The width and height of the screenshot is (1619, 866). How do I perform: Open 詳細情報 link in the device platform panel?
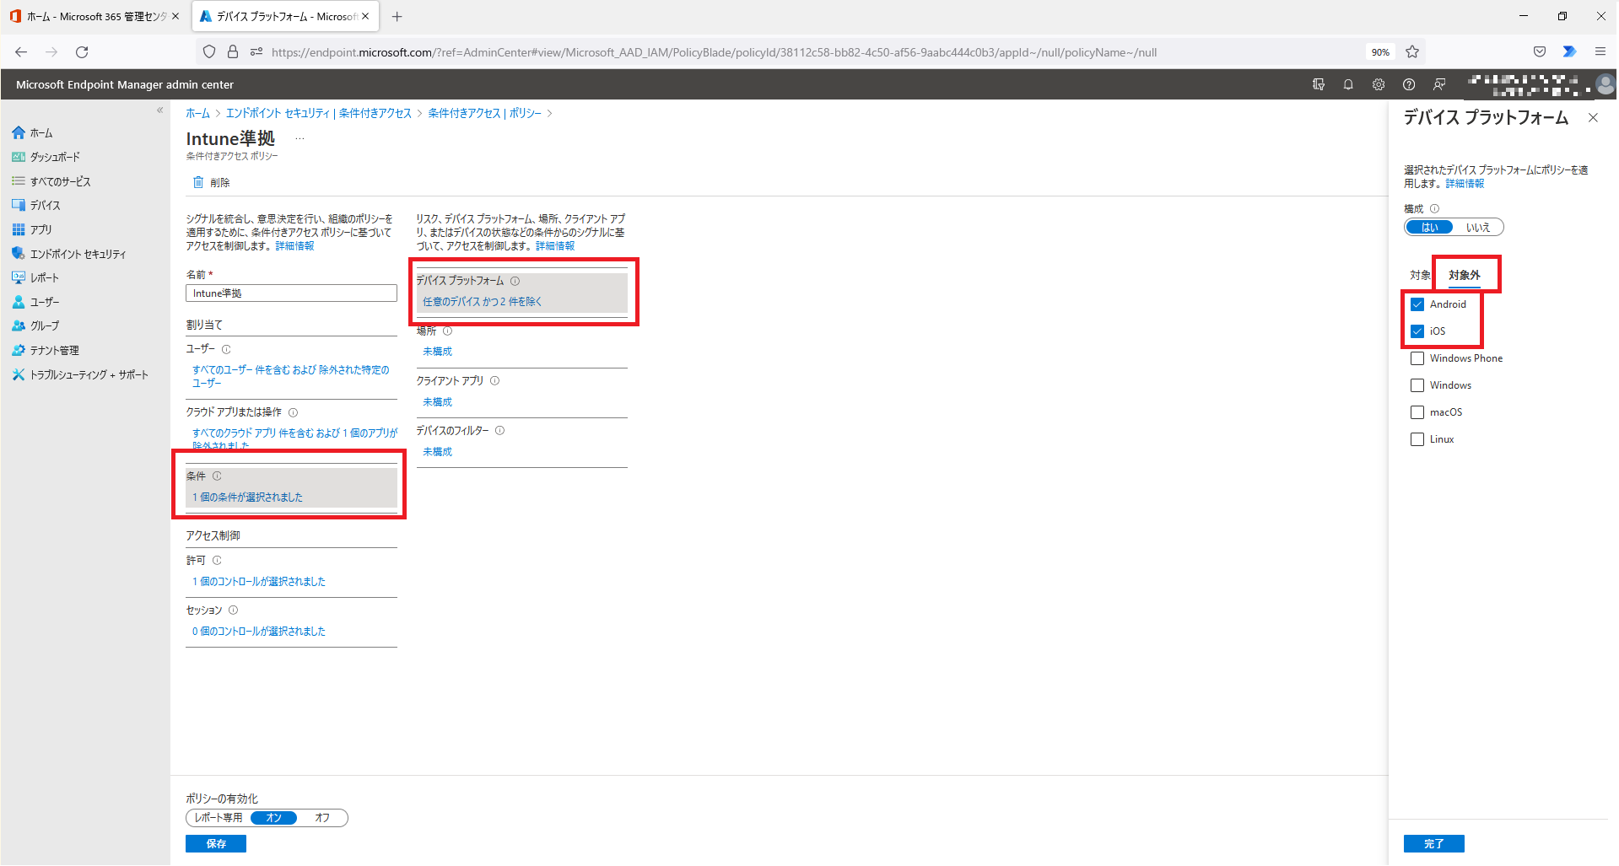click(1465, 184)
